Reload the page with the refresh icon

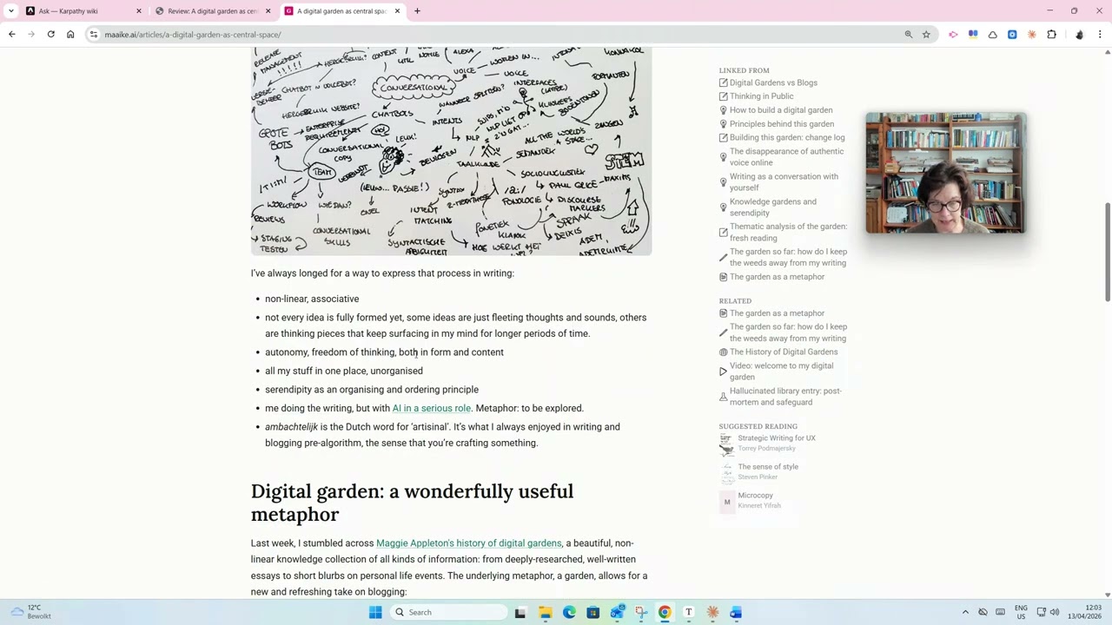pyautogui.click(x=50, y=34)
